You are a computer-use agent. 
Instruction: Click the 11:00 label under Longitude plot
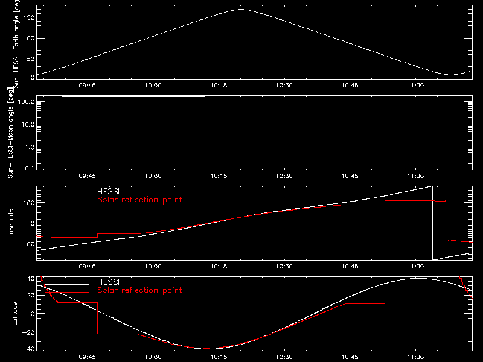click(415, 267)
